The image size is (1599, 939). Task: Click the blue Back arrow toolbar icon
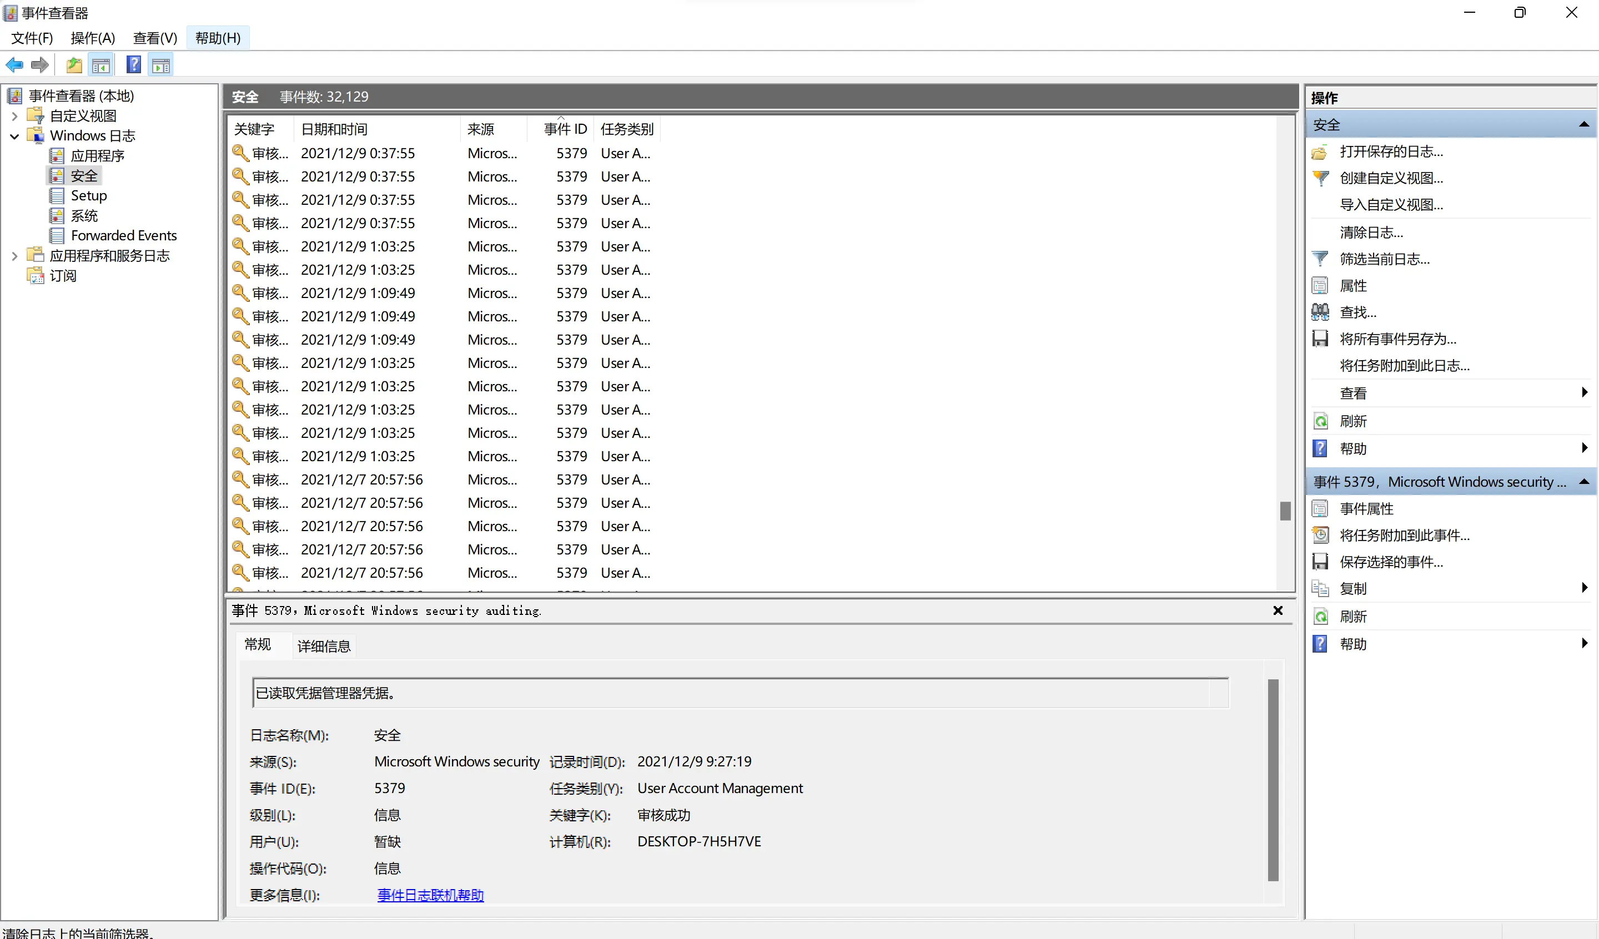[14, 65]
